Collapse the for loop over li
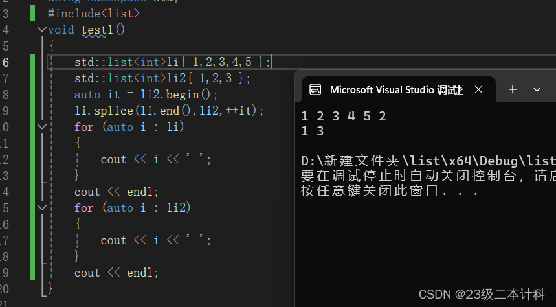The height and width of the screenshot is (307, 556). click(42, 127)
